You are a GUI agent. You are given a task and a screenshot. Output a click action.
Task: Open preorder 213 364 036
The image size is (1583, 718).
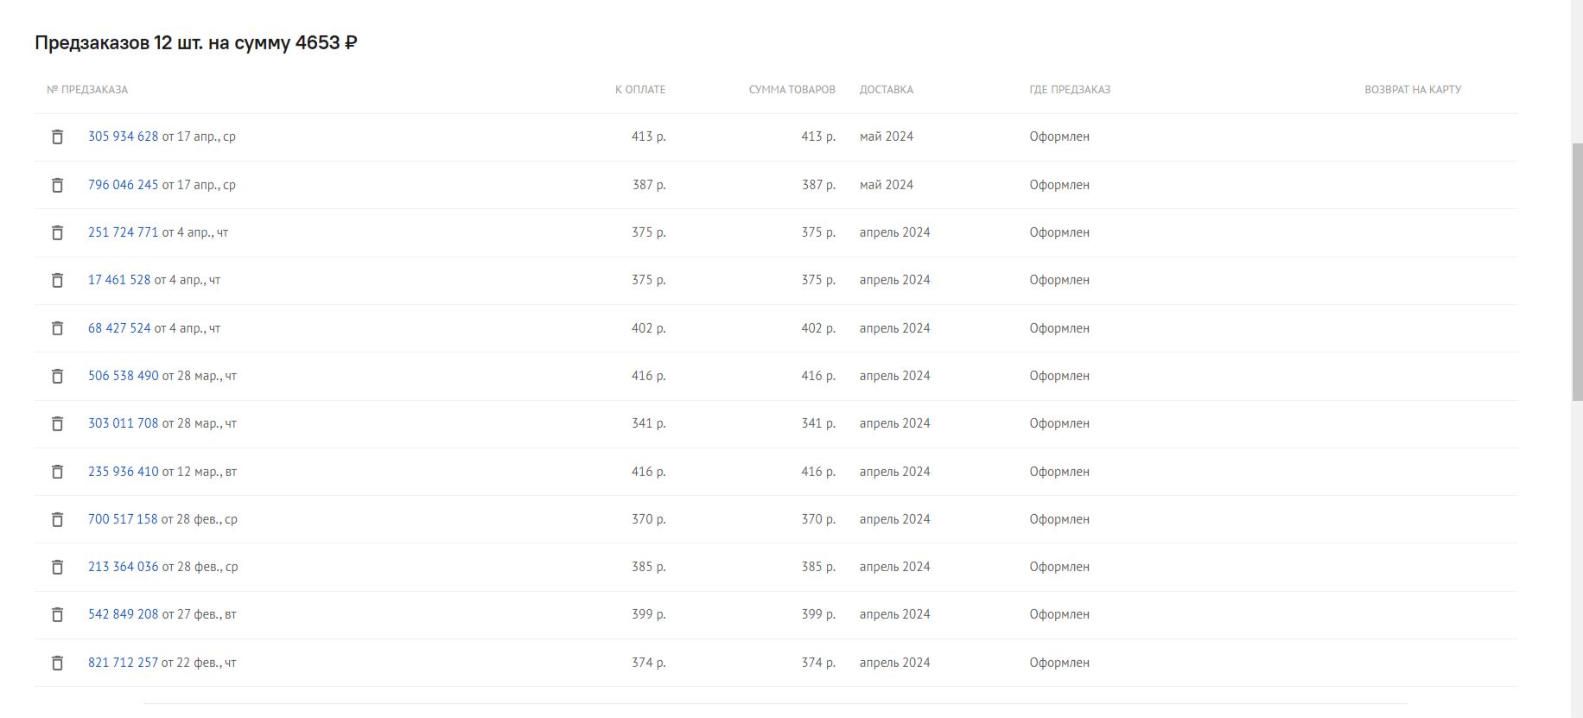tap(123, 567)
